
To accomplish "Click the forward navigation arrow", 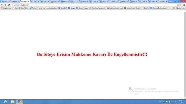I will click(x=5, y=5).
